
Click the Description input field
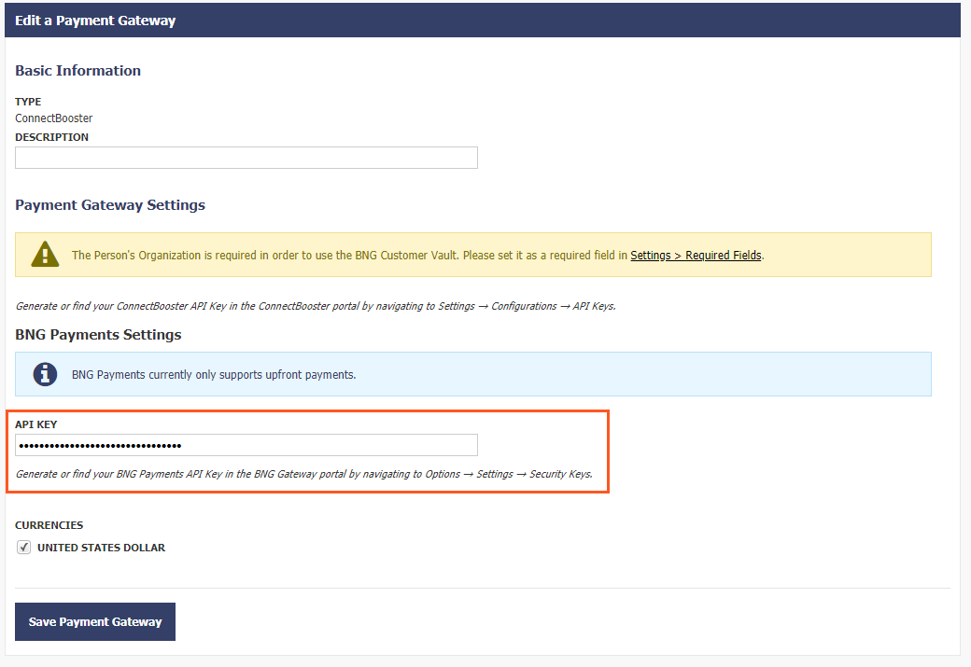click(246, 158)
